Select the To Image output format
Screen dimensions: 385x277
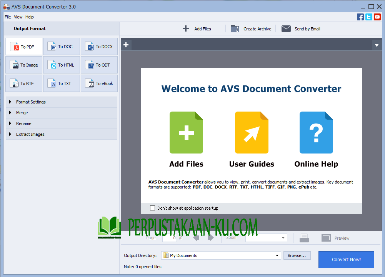24,65
